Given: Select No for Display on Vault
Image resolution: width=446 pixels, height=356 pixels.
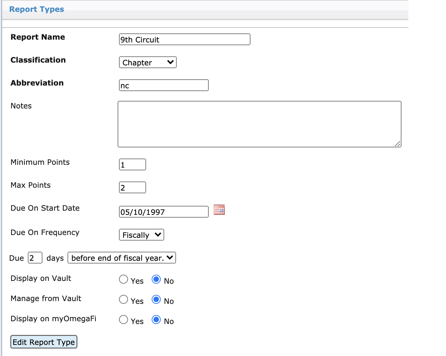Looking at the screenshot, I should pyautogui.click(x=156, y=279).
